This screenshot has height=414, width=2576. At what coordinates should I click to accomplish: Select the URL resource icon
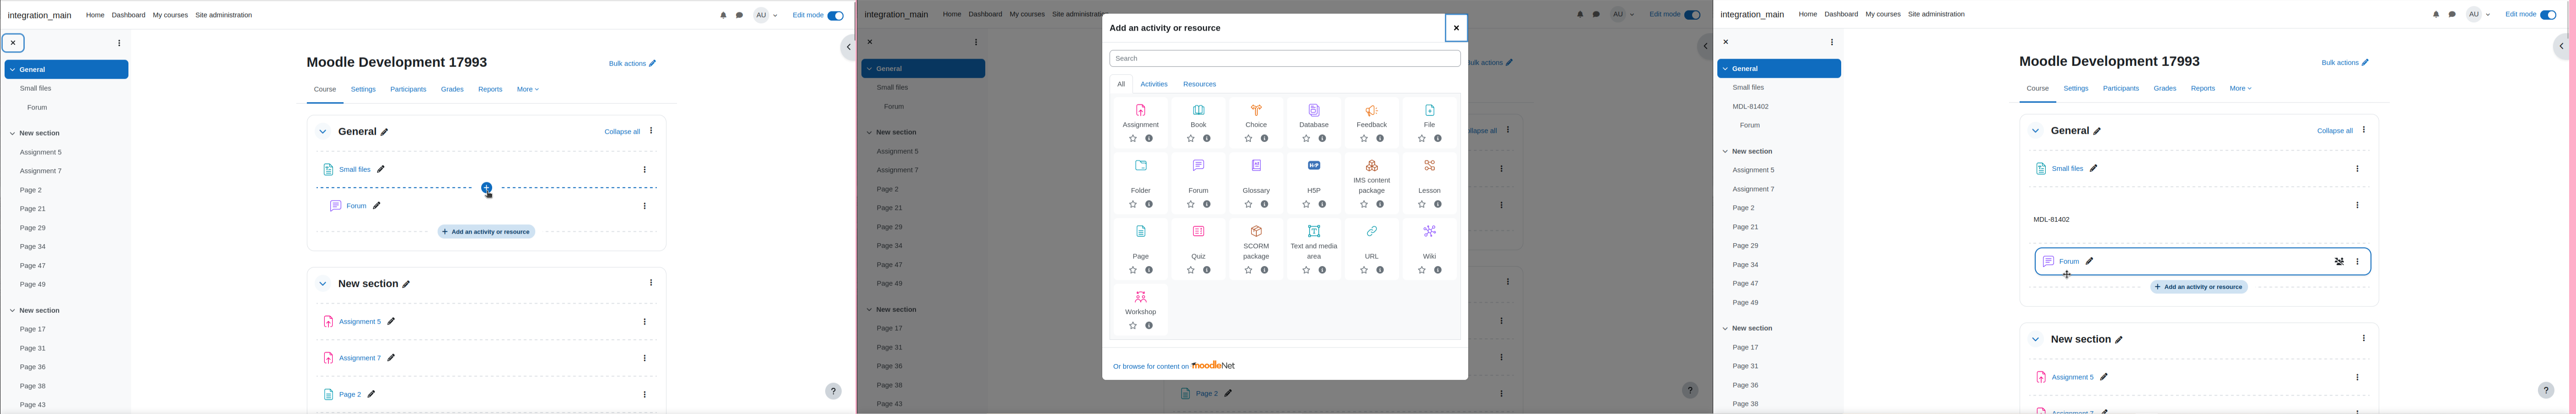(x=1372, y=231)
